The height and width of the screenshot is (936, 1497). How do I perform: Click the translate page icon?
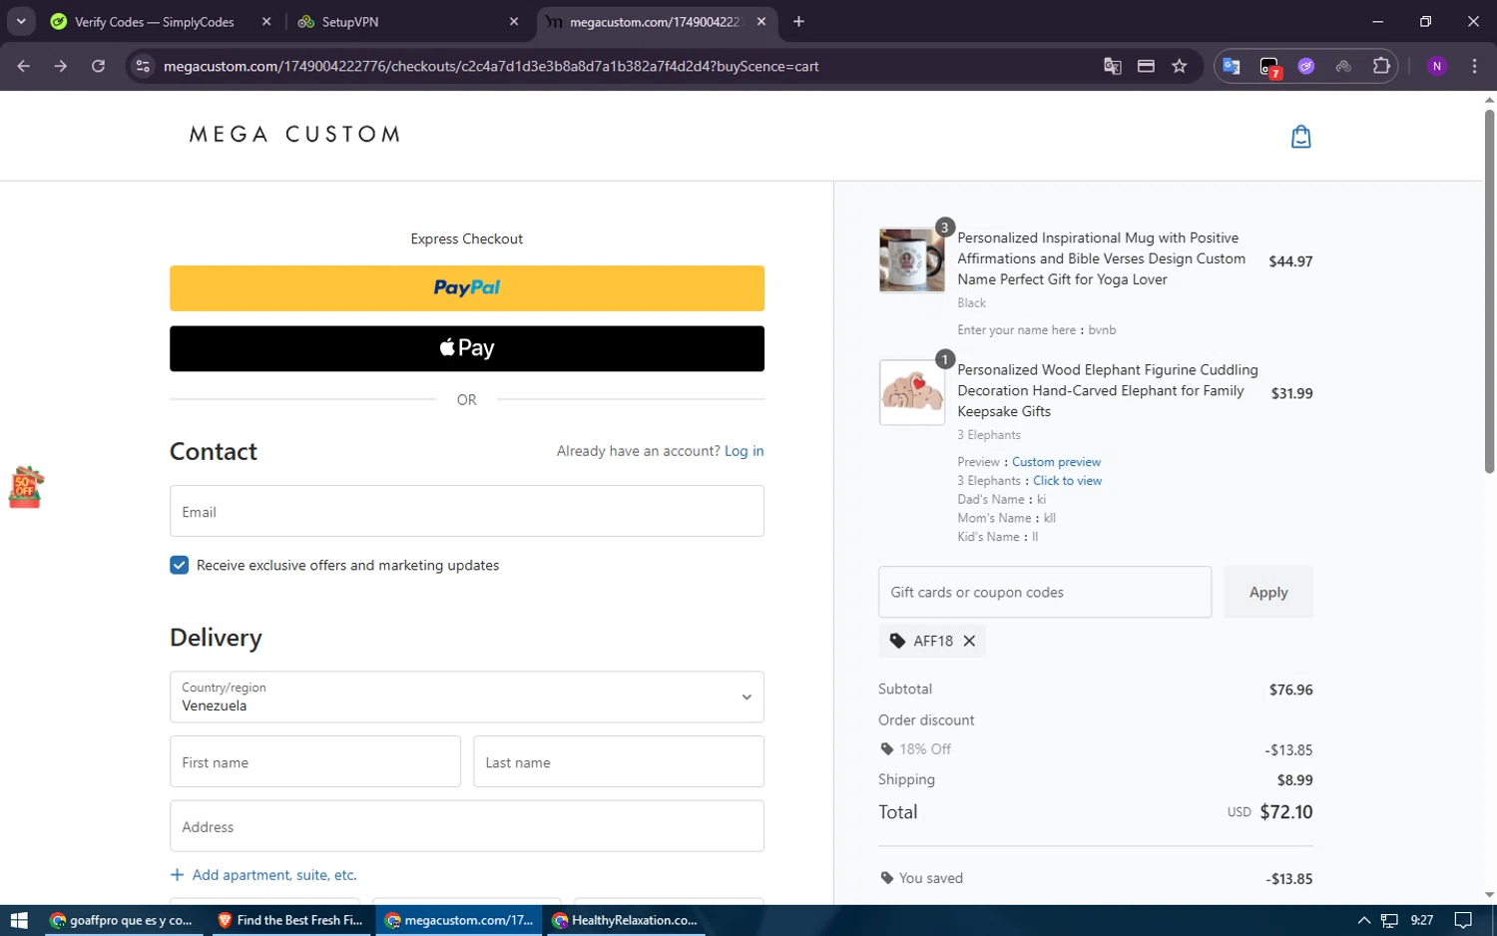(x=1113, y=66)
